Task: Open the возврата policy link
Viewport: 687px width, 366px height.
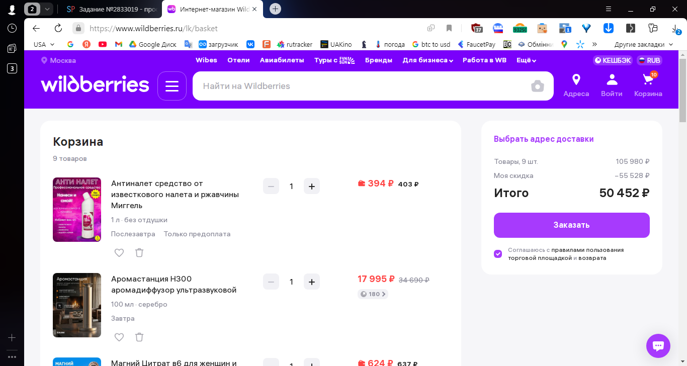Action: pyautogui.click(x=592, y=258)
